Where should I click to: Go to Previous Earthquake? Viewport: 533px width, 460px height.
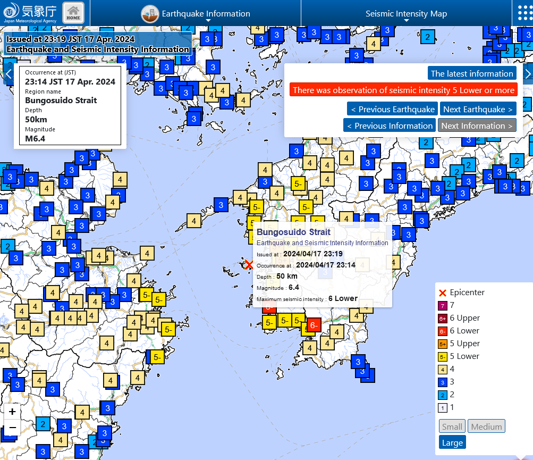coord(393,109)
